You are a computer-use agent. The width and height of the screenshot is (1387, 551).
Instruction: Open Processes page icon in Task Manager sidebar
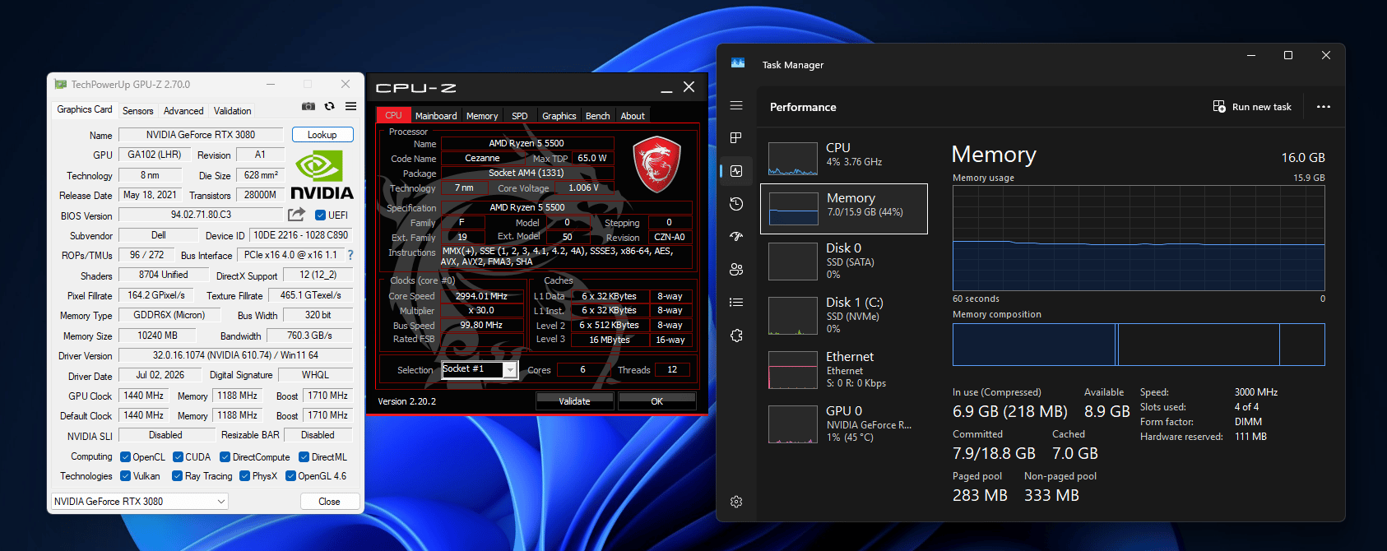pos(736,137)
